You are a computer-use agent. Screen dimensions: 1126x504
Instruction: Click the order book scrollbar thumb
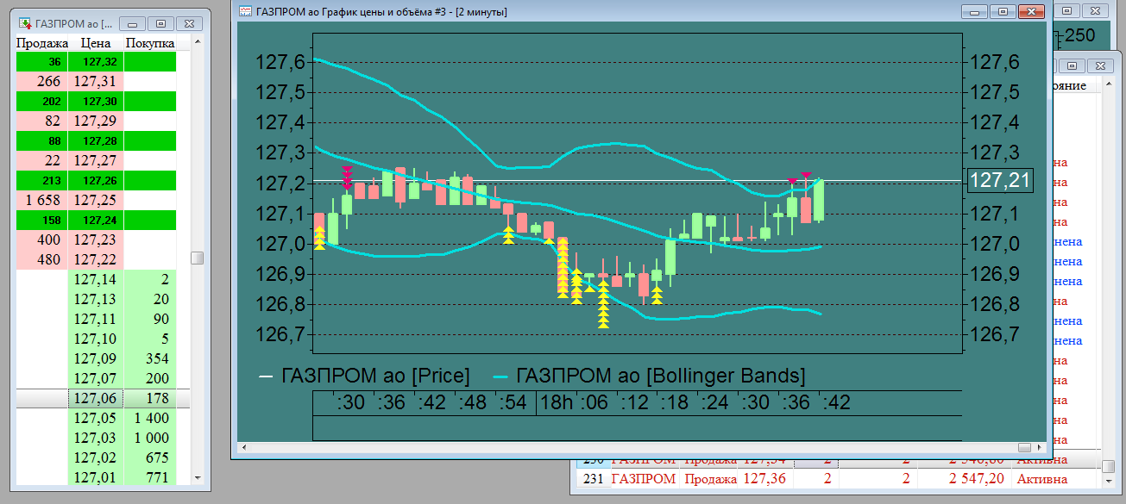click(x=198, y=258)
